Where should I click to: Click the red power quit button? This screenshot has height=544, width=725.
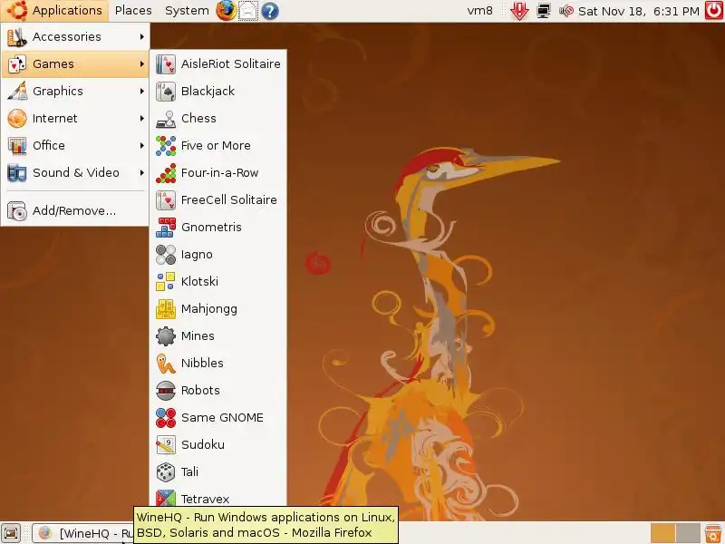(x=714, y=11)
